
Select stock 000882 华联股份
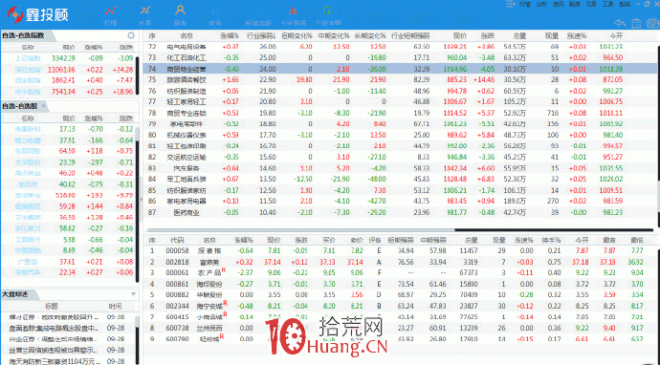point(400,295)
